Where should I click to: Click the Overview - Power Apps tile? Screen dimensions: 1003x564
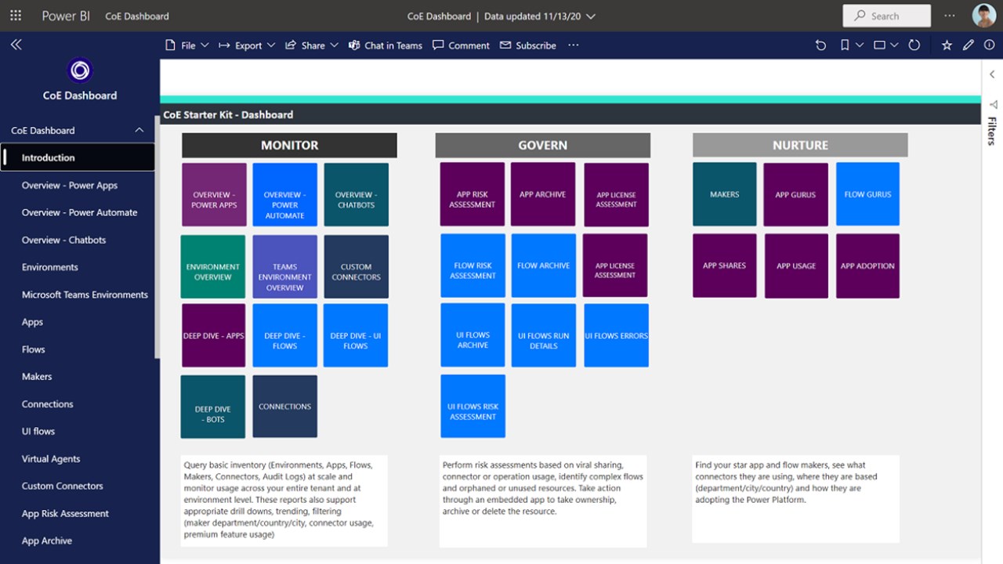[214, 194]
